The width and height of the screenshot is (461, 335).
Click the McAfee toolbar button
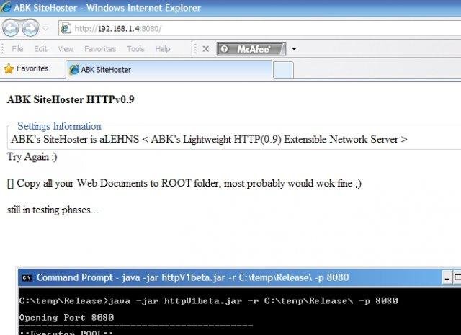pos(251,49)
